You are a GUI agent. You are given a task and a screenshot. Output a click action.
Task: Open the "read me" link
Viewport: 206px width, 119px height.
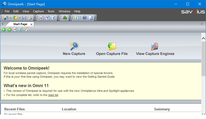pyautogui.click(x=53, y=95)
